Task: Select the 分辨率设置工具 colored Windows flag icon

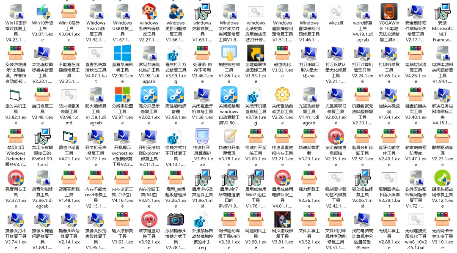Action: coord(122,95)
